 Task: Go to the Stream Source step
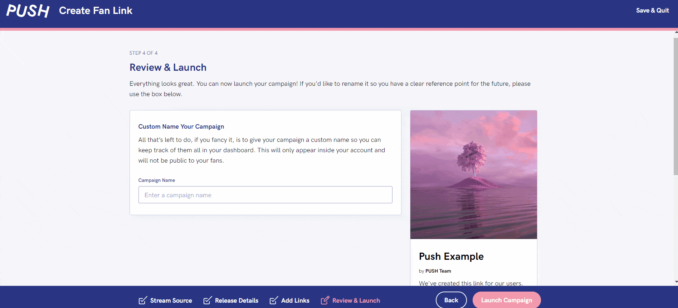pyautogui.click(x=165, y=300)
